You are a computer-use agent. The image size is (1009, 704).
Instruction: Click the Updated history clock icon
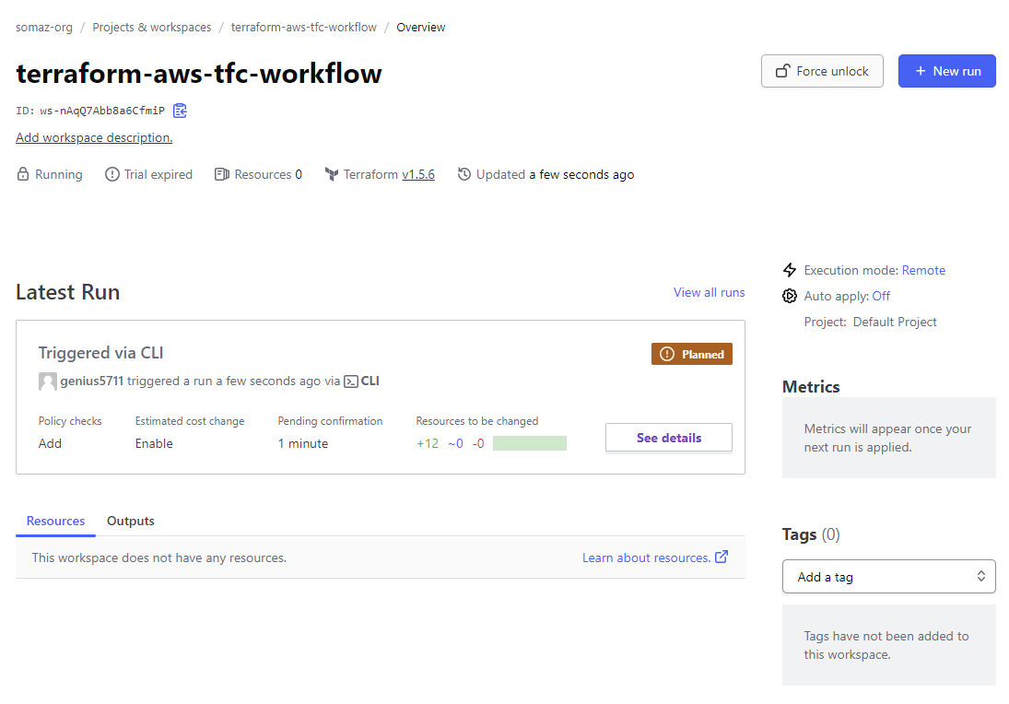[x=464, y=174]
